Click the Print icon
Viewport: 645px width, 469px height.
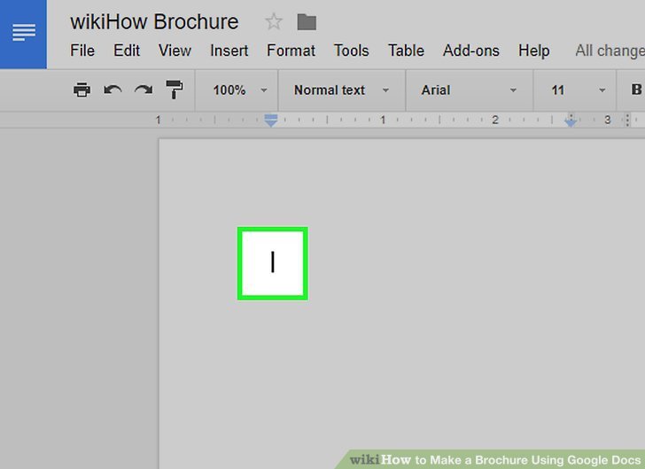tap(82, 90)
